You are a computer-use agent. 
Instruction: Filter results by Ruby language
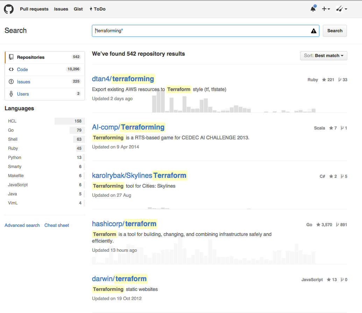(x=45, y=148)
